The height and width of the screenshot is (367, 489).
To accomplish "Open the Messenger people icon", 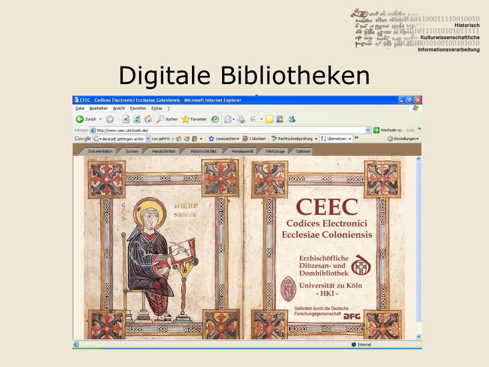I will pos(292,119).
